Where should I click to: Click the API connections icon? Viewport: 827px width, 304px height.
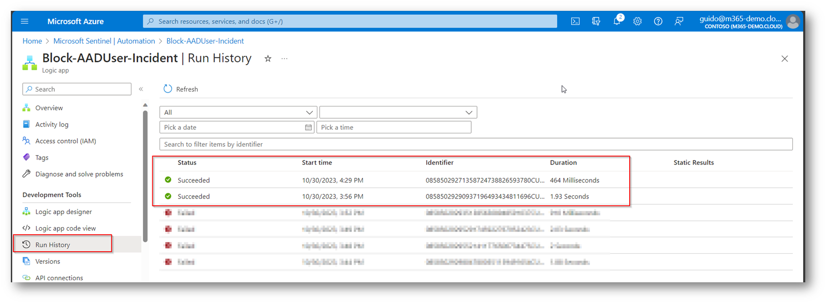pyautogui.click(x=26, y=278)
